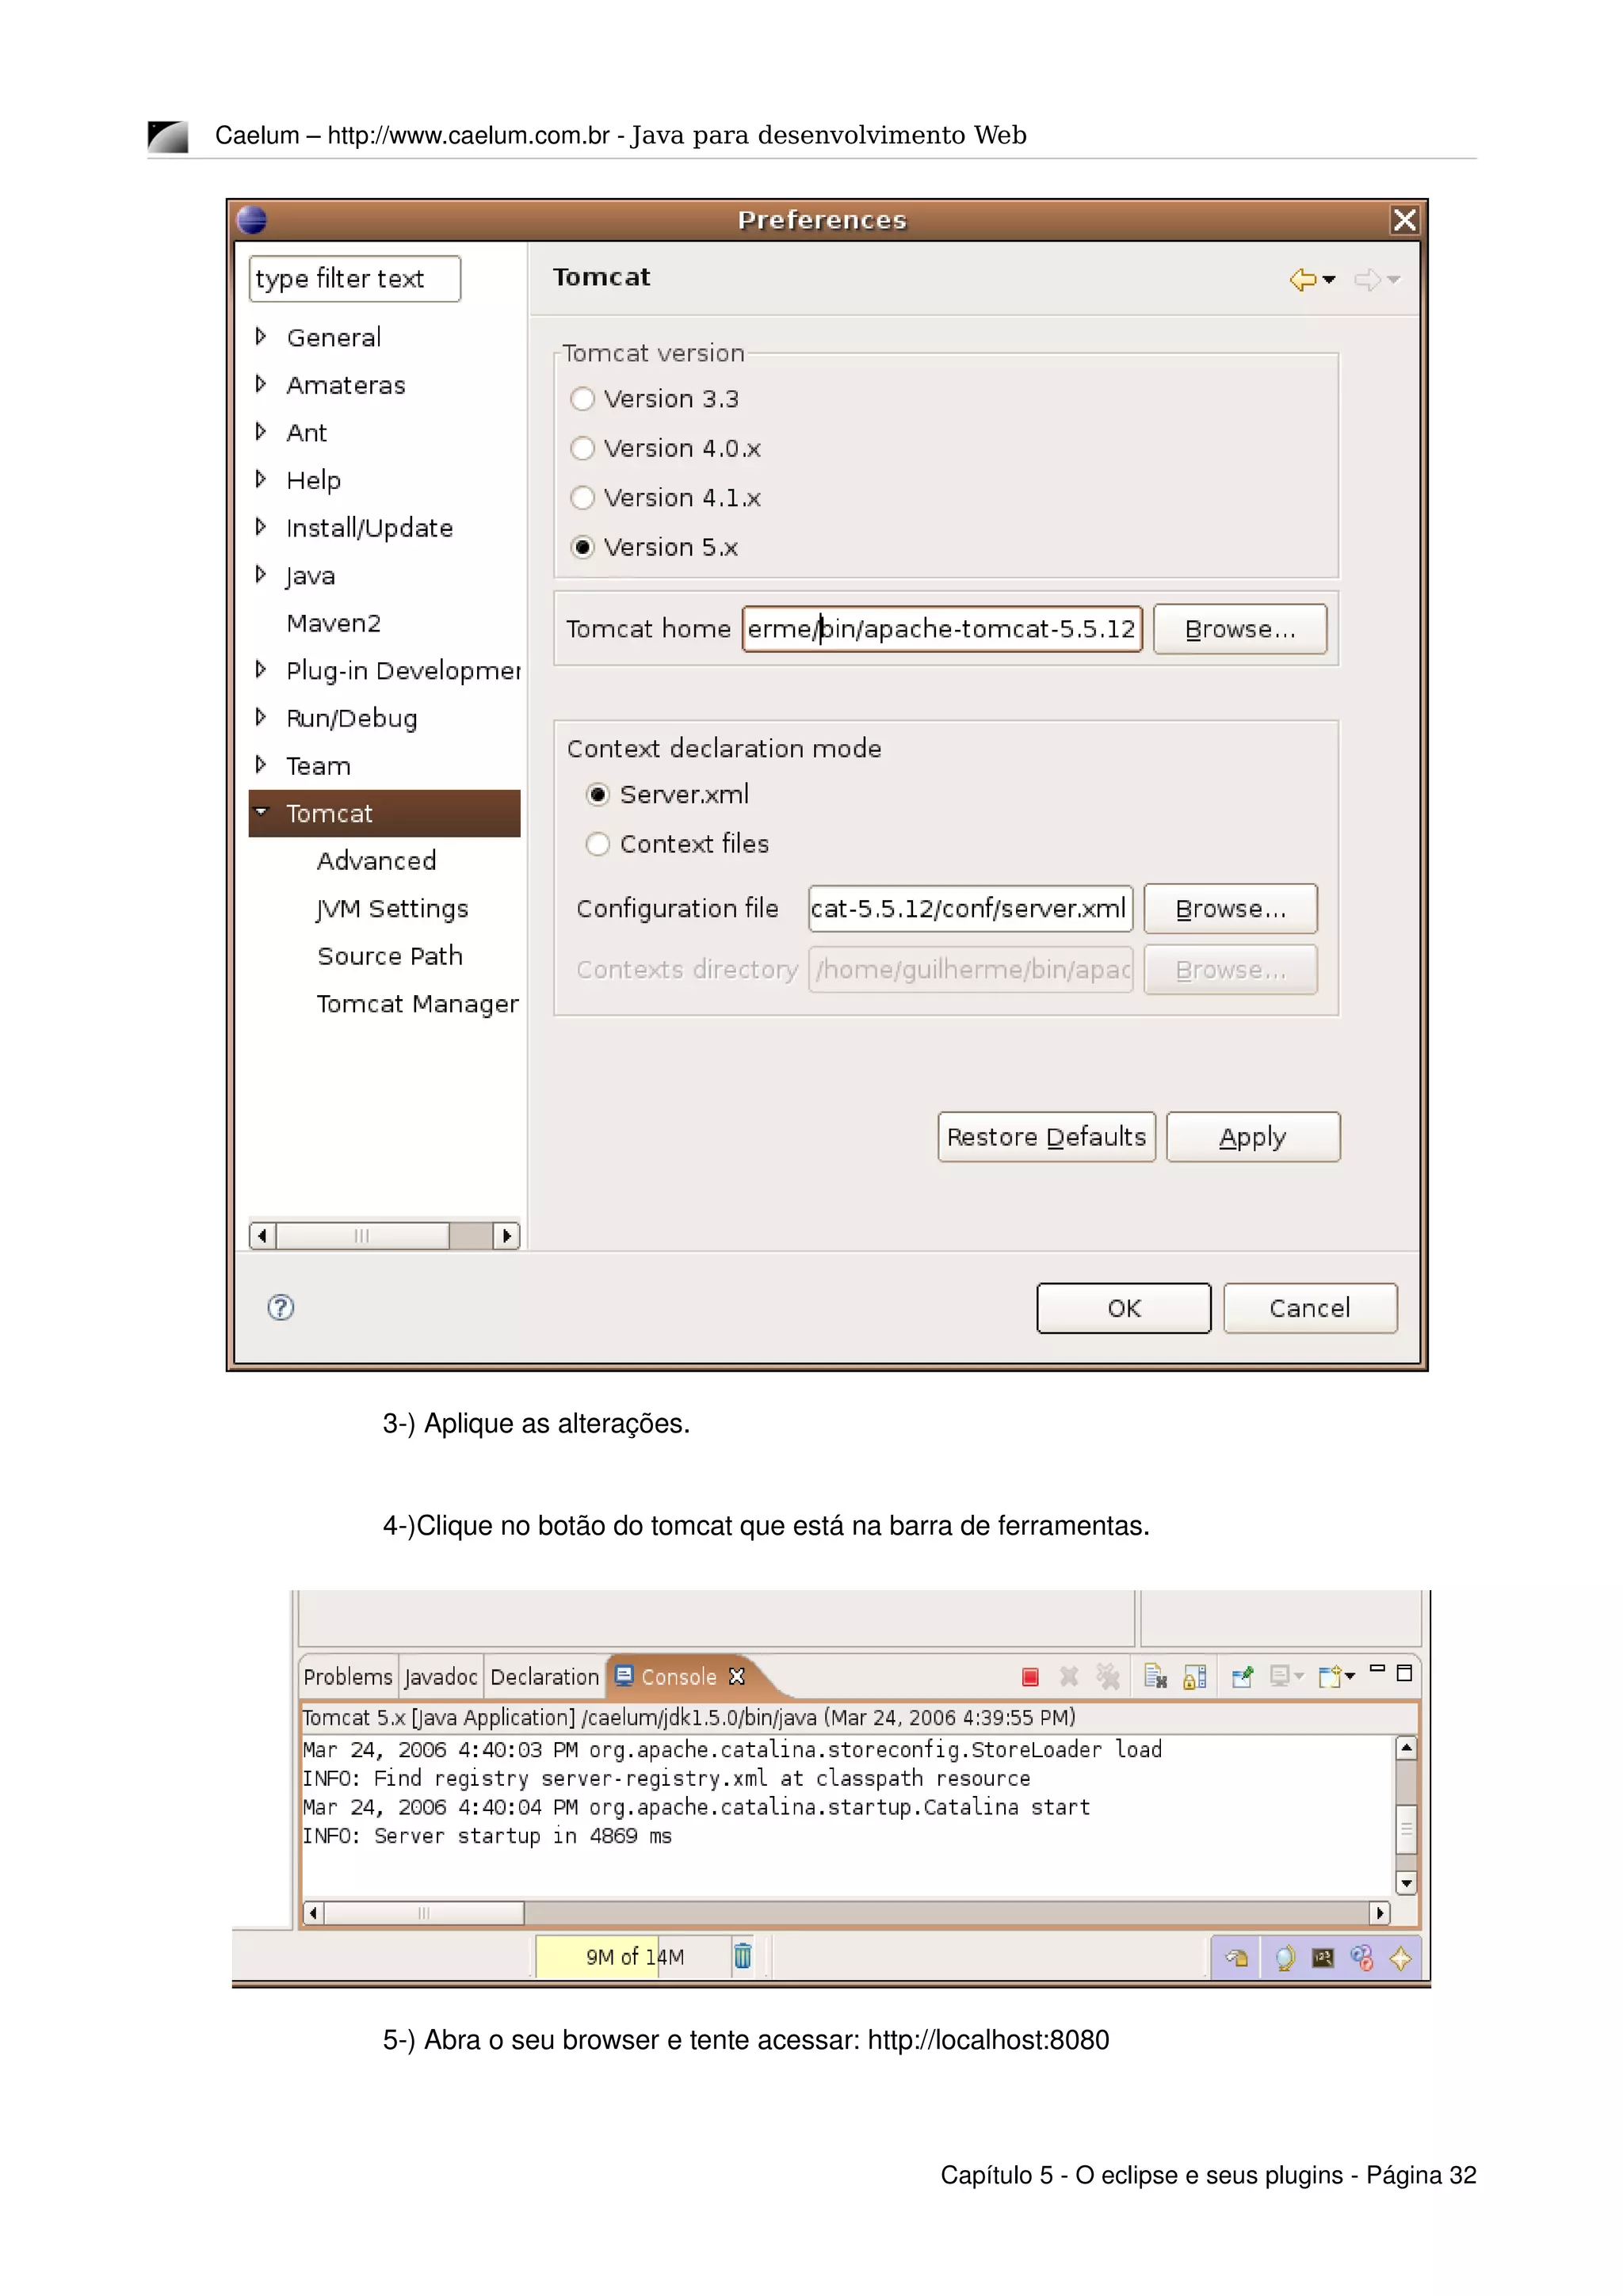
Task: Expand the Plug-in Development node
Action: click(x=261, y=669)
